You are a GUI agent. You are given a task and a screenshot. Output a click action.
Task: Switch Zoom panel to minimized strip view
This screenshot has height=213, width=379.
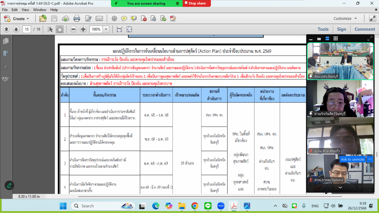(311, 39)
